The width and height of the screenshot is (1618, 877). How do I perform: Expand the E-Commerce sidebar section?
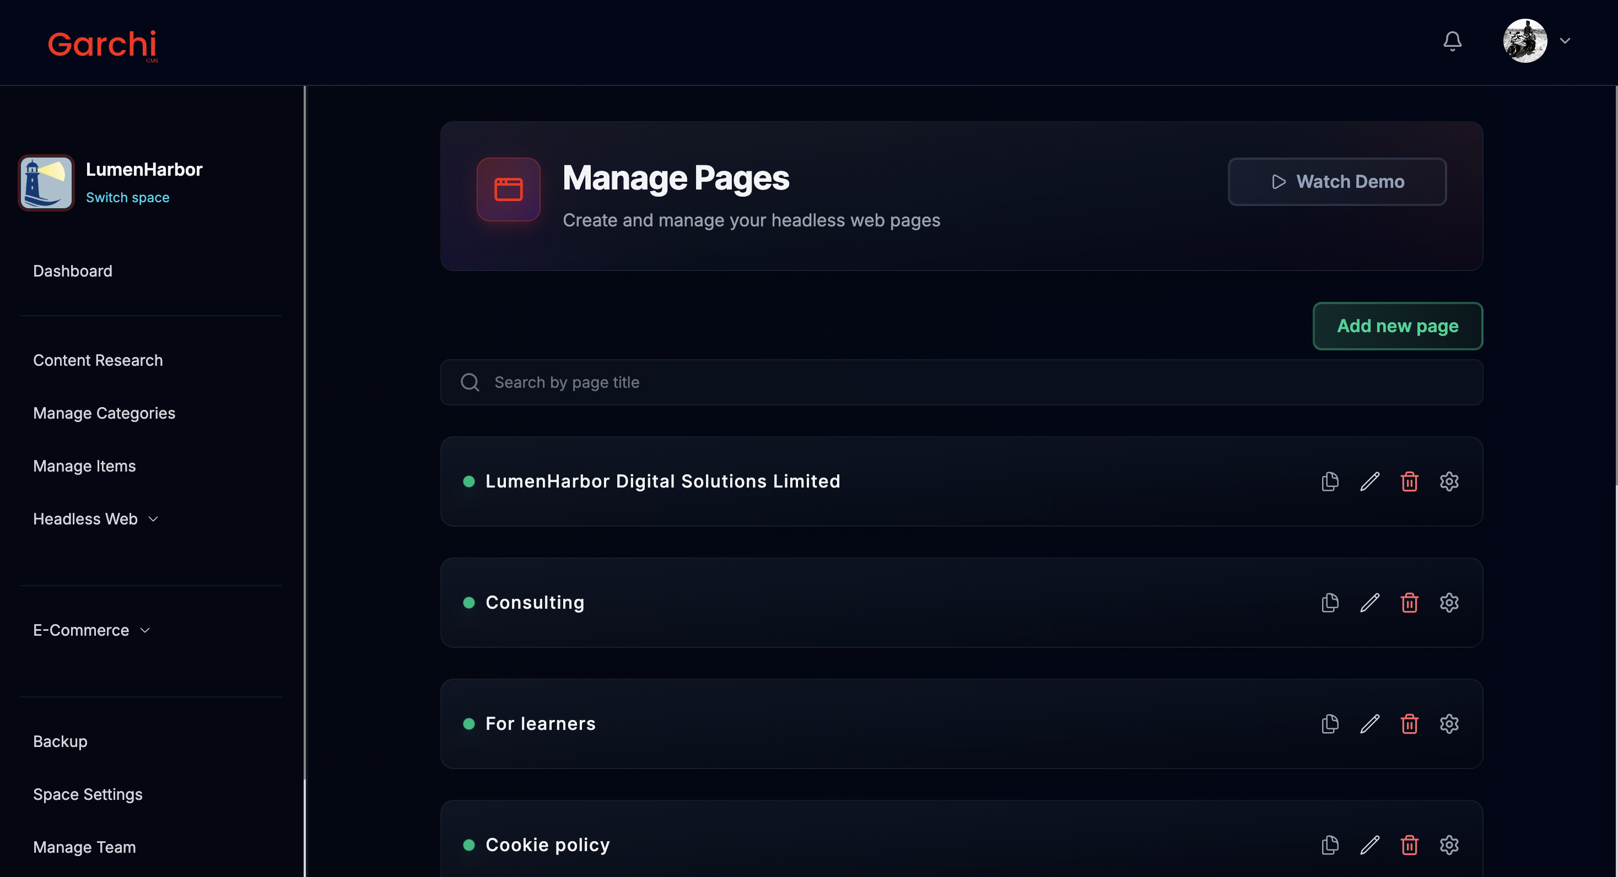tap(91, 630)
